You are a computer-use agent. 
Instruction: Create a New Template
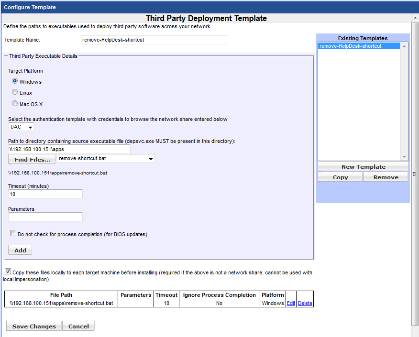tap(363, 167)
